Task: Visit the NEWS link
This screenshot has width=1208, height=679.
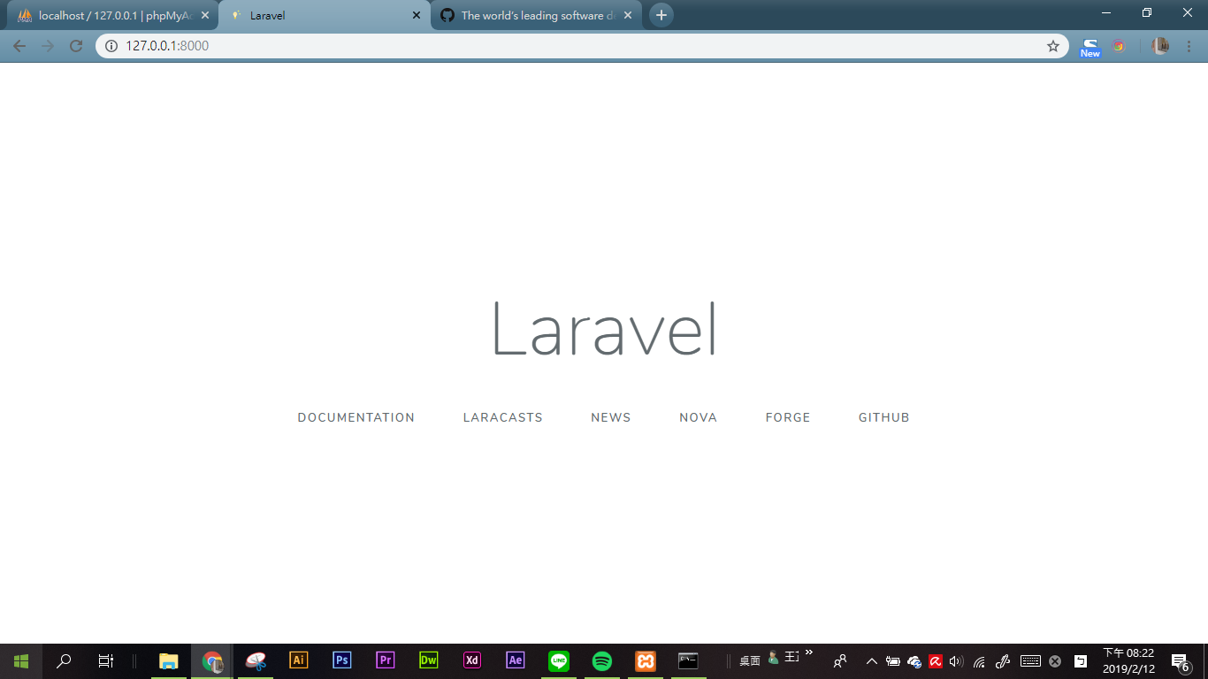Action: (611, 417)
